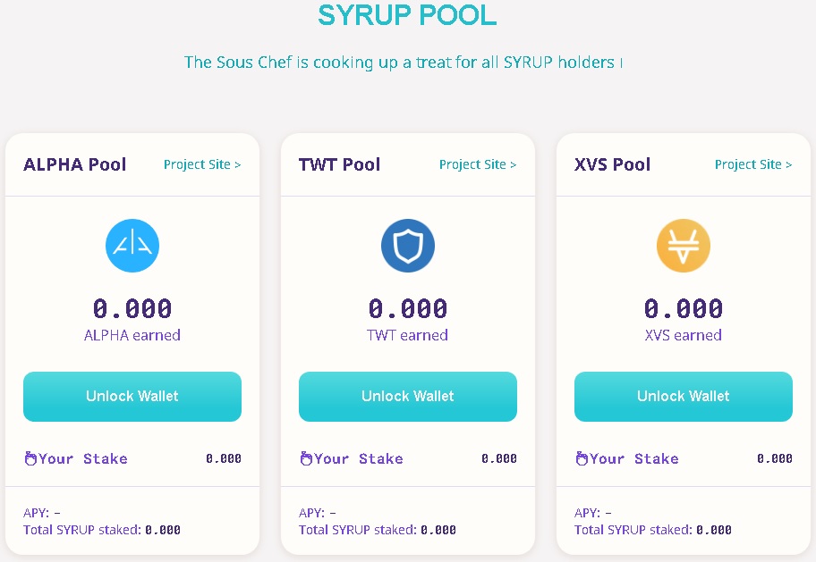The image size is (816, 562).
Task: Open the TWT Pool Project Site link
Action: click(x=478, y=164)
